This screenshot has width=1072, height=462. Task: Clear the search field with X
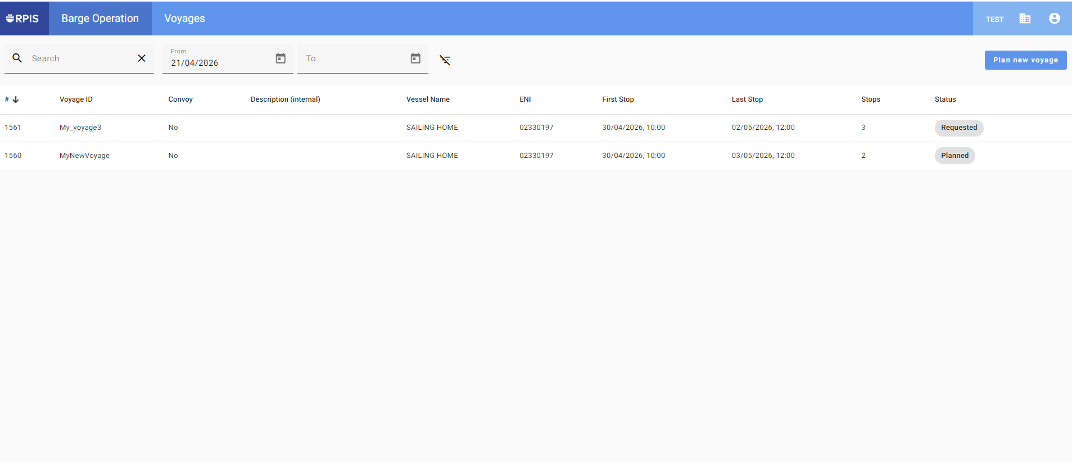point(142,58)
